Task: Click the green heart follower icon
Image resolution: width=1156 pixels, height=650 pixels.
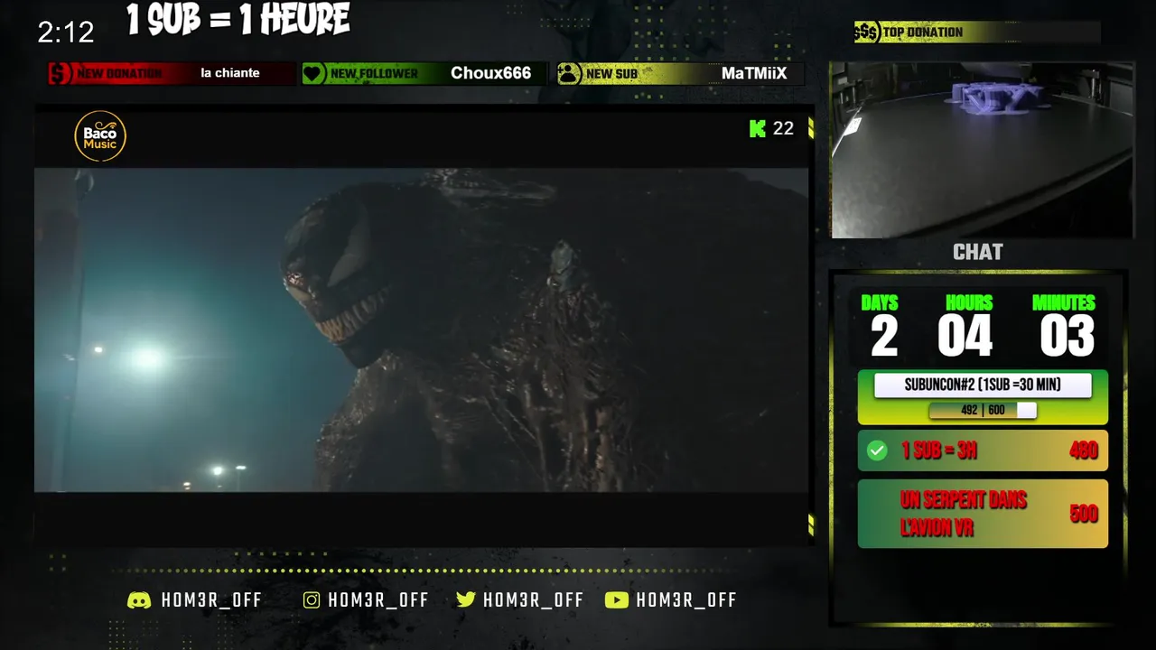Action: 313,74
